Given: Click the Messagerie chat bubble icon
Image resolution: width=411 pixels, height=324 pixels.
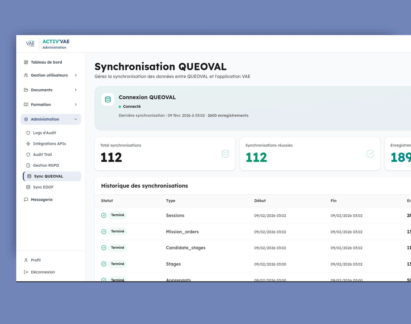Looking at the screenshot, I should point(26,200).
